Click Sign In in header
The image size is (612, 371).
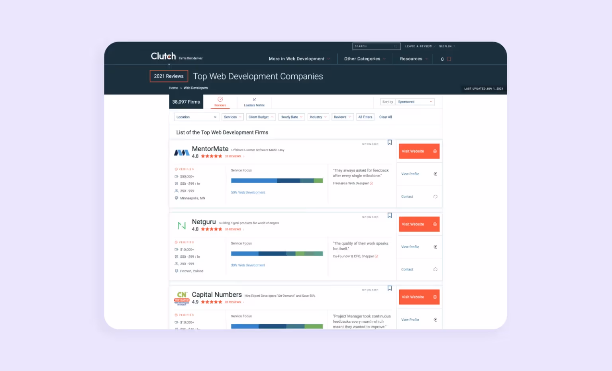(445, 46)
